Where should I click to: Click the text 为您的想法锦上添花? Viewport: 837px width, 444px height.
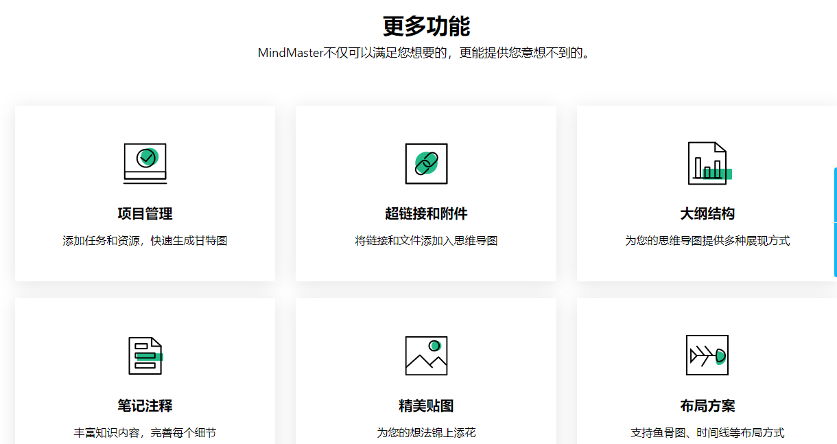[x=426, y=433]
